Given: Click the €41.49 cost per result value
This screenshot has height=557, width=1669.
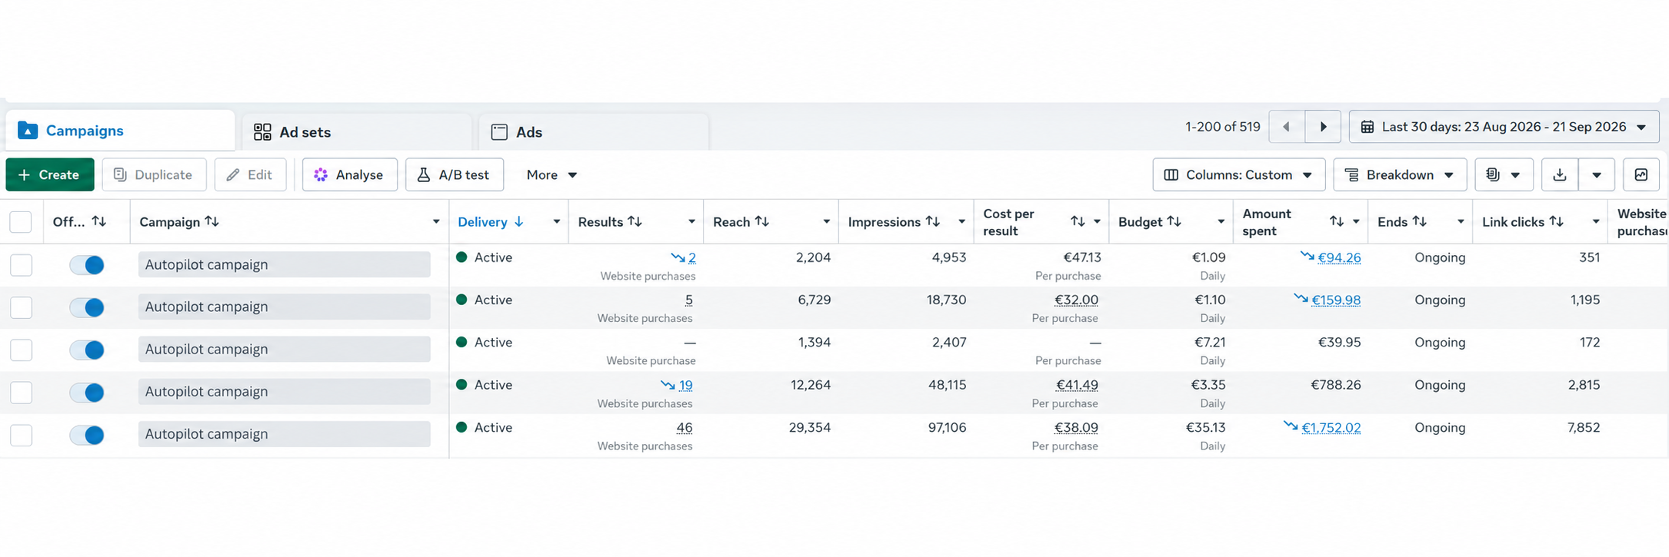Looking at the screenshot, I should 1077,386.
